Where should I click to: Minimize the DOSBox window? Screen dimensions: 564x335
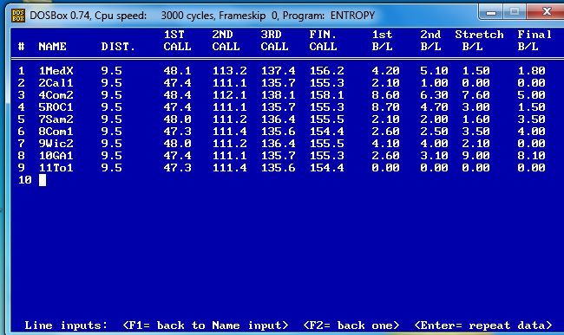point(490,13)
